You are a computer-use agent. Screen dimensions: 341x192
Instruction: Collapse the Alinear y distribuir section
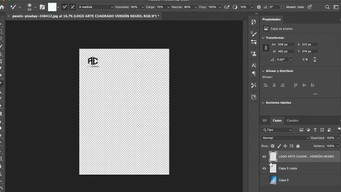click(x=263, y=71)
